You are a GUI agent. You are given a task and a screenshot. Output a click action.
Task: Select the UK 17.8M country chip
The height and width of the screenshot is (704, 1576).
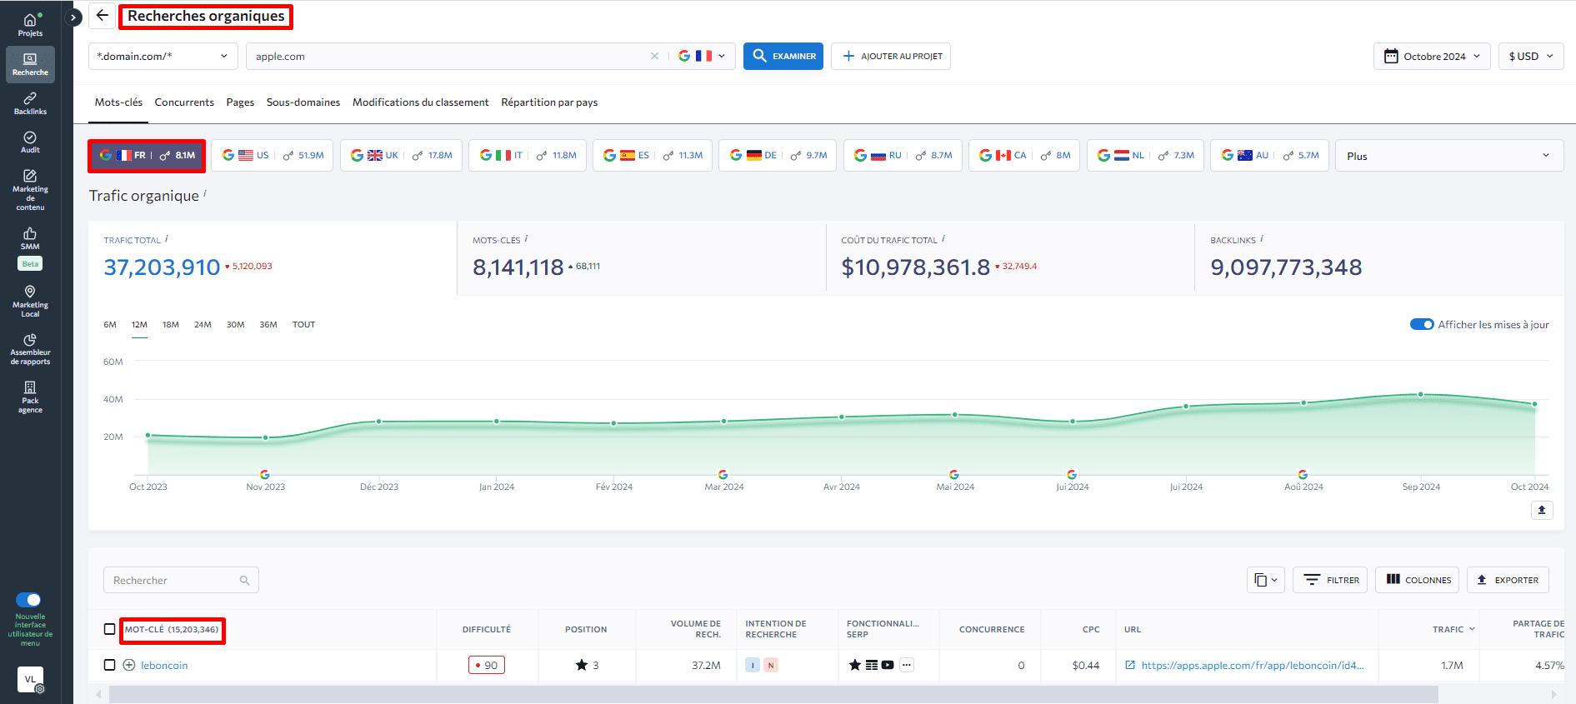(x=401, y=156)
